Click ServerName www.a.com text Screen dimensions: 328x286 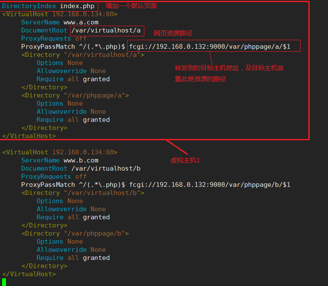coord(60,22)
